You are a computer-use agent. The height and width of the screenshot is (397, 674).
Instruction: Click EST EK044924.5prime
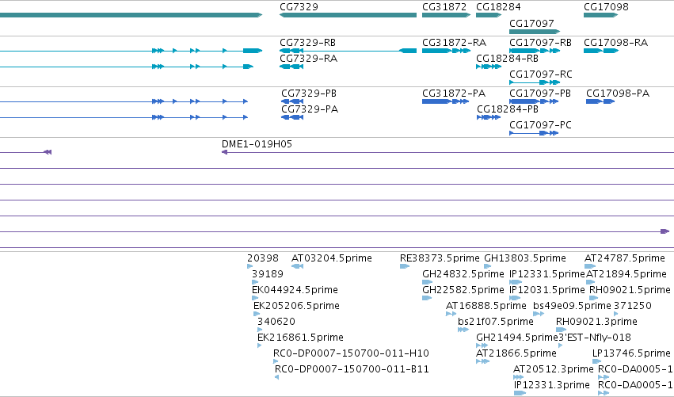point(255,298)
